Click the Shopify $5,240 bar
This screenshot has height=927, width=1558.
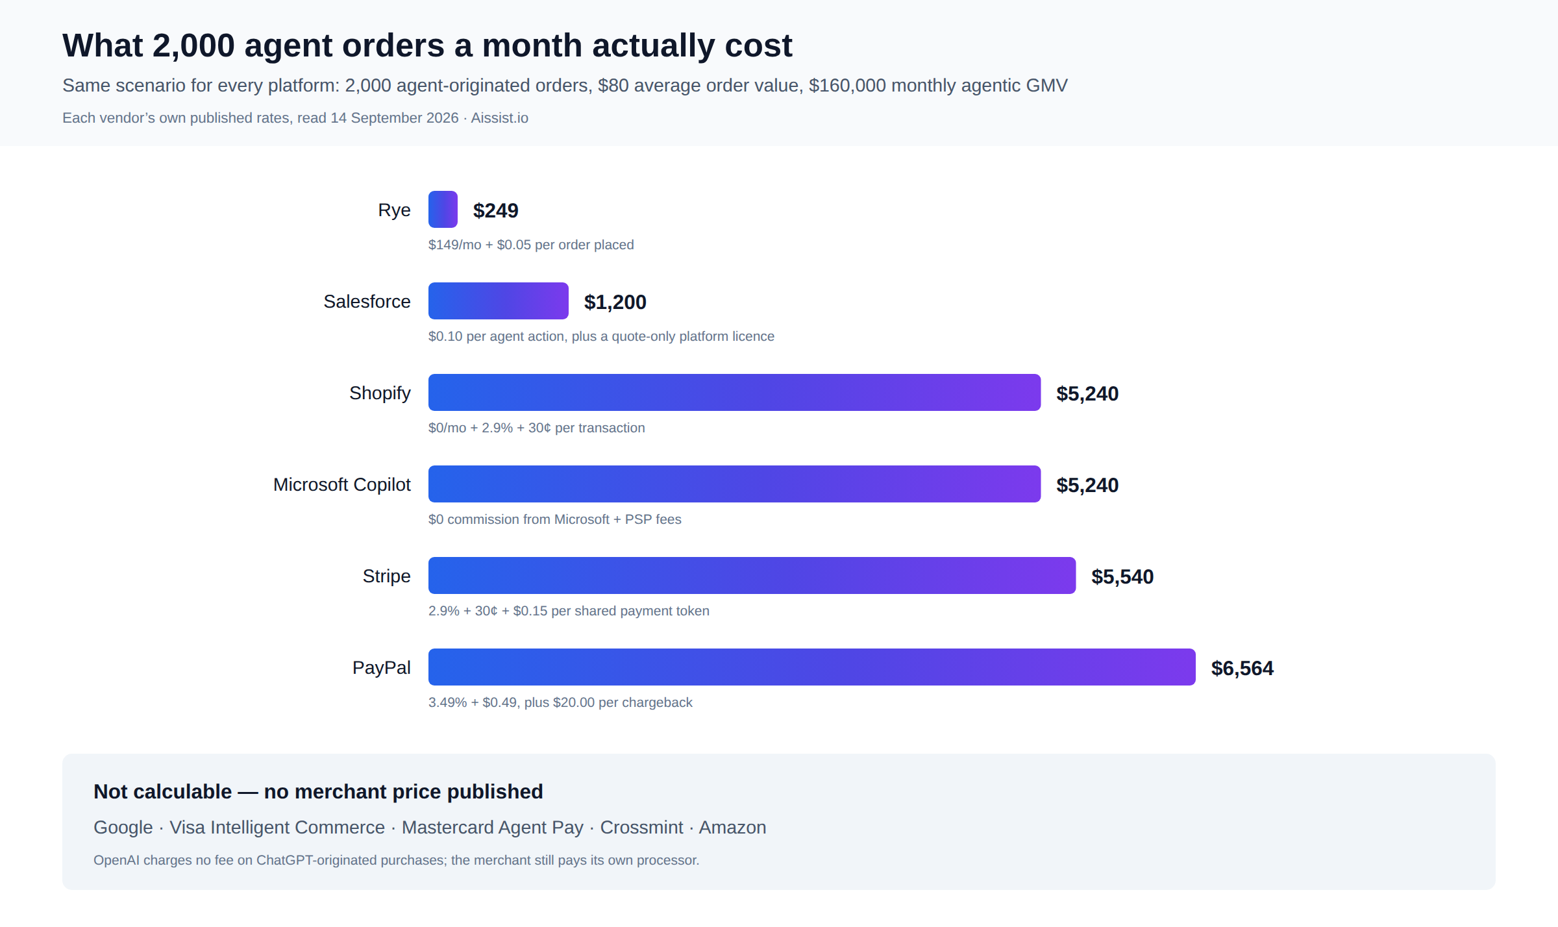tap(734, 392)
